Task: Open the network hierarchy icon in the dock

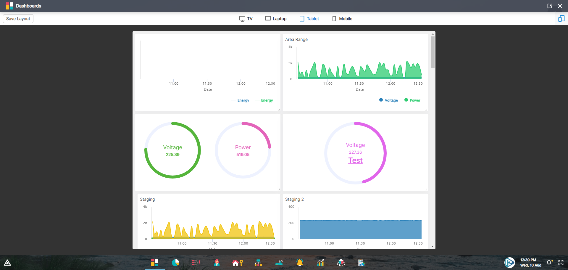Action: click(258, 263)
